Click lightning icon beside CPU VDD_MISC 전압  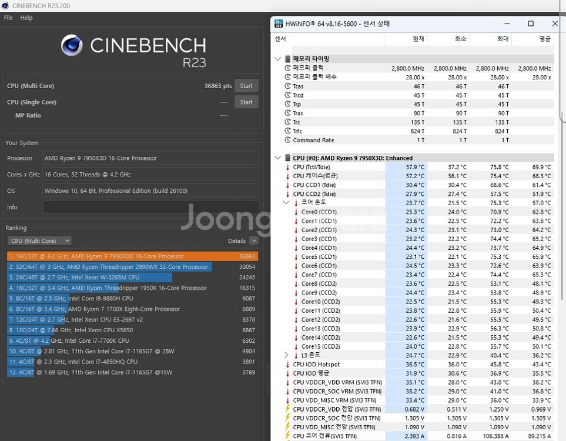[287, 427]
